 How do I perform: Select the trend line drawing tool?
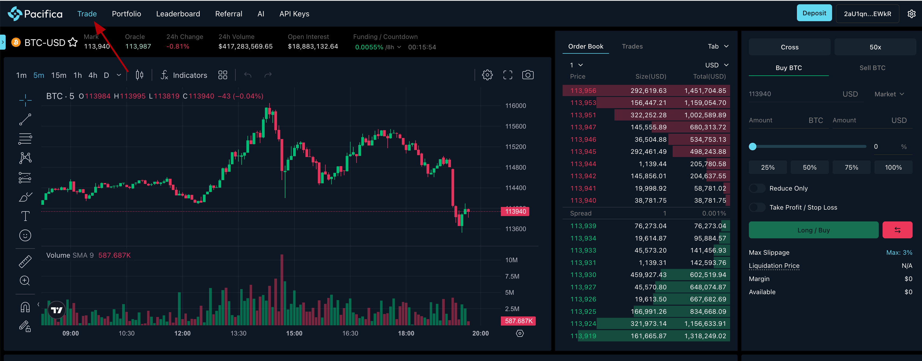pos(25,119)
